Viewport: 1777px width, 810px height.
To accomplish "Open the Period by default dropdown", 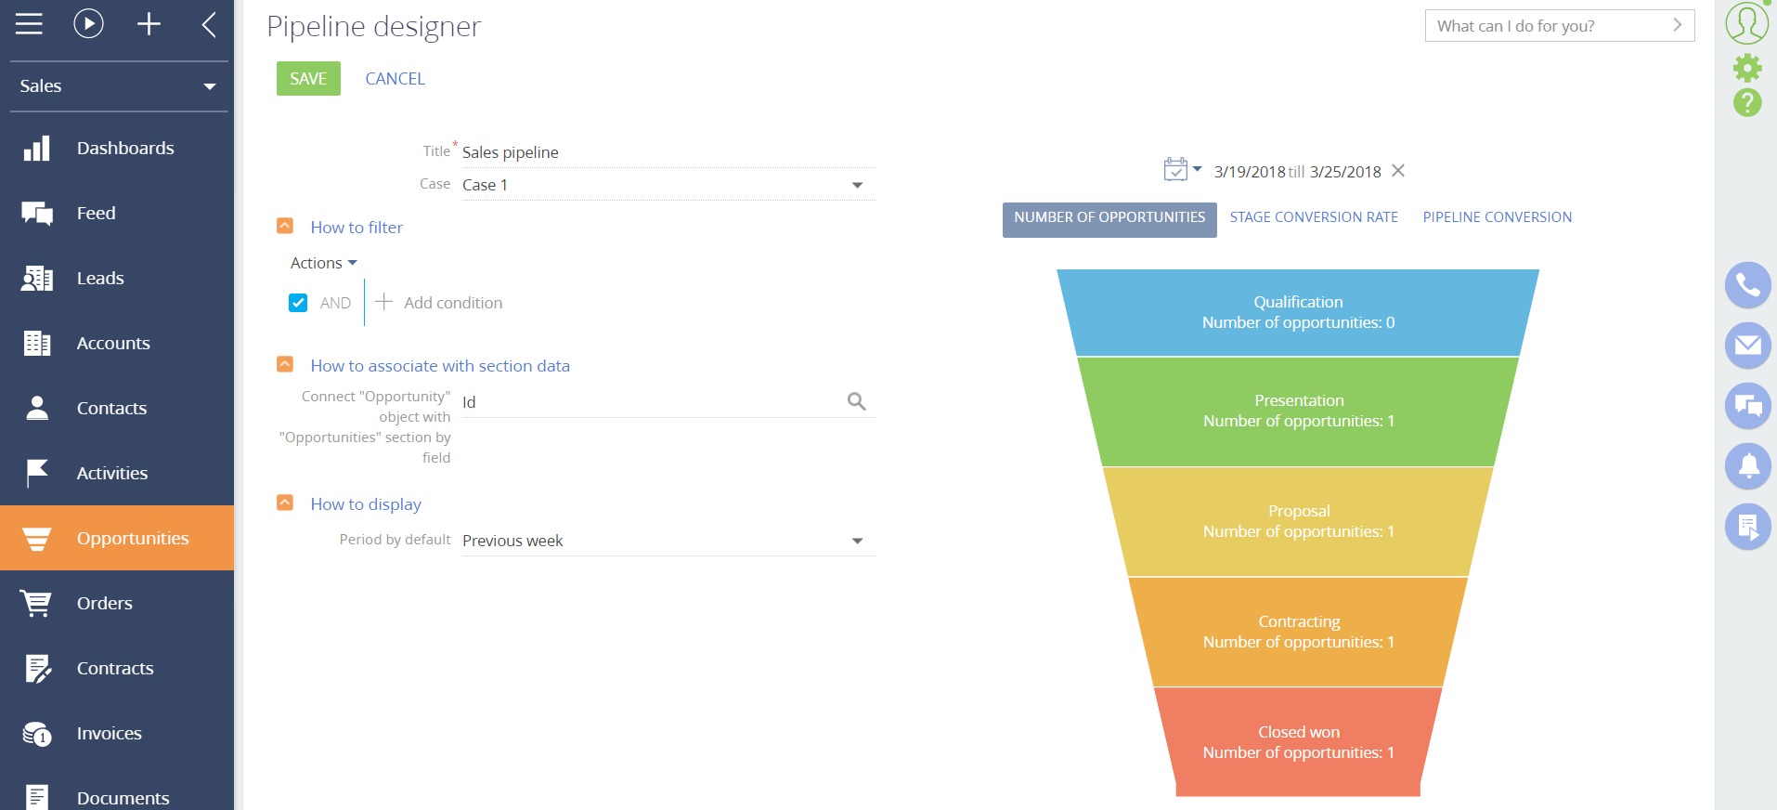I will coord(857,542).
